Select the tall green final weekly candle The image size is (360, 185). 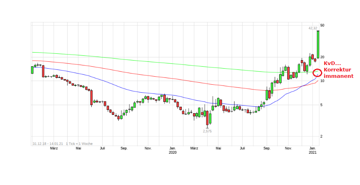click(318, 45)
